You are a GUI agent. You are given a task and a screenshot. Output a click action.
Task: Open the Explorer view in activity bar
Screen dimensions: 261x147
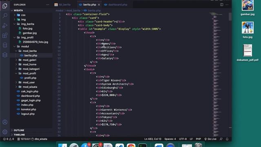click(5, 6)
